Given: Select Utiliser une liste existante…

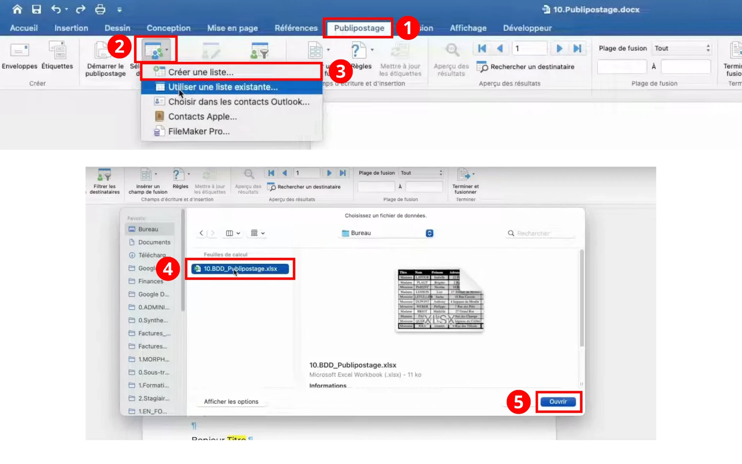Looking at the screenshot, I should tap(231, 87).
